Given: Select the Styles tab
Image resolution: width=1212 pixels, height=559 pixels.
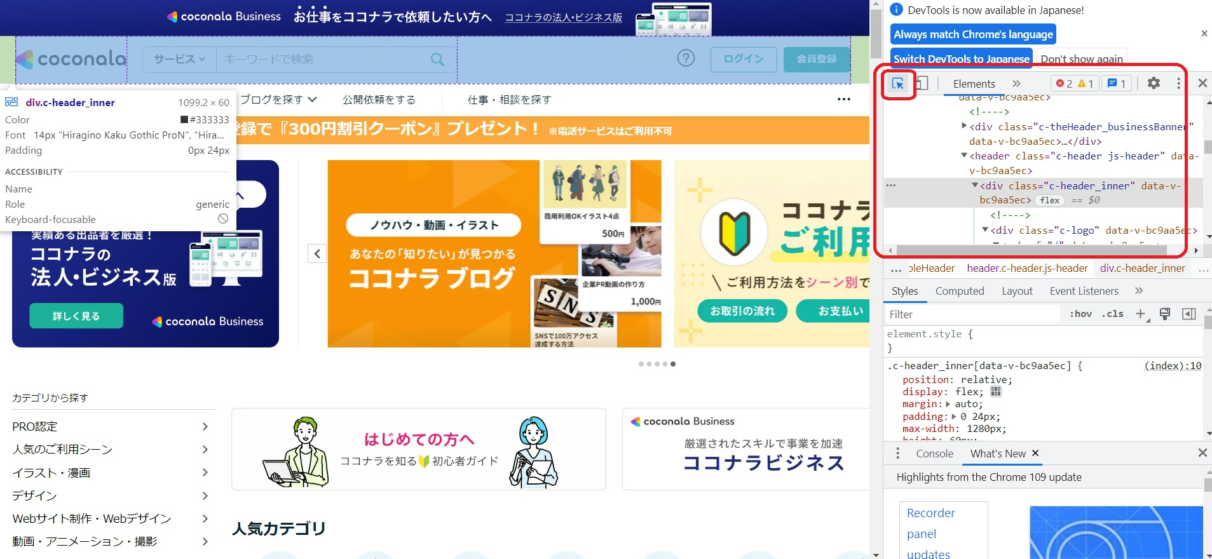Looking at the screenshot, I should [x=904, y=291].
